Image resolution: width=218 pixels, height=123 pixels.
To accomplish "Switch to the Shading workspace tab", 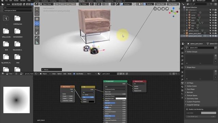I will (82, 1).
